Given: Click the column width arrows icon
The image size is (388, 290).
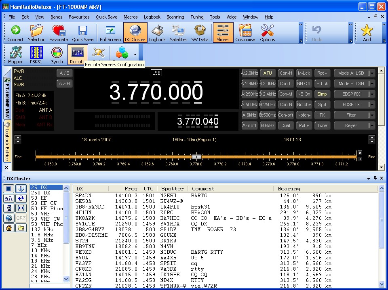Looking at the screenshot, I should (x=21, y=208).
